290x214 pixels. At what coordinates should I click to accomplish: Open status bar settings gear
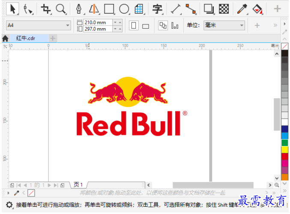click(9, 205)
